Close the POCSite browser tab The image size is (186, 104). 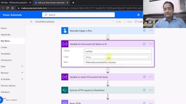point(30,3)
